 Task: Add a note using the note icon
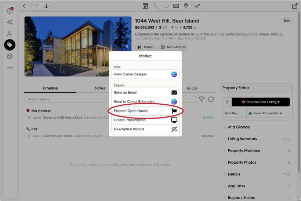click(145, 6)
